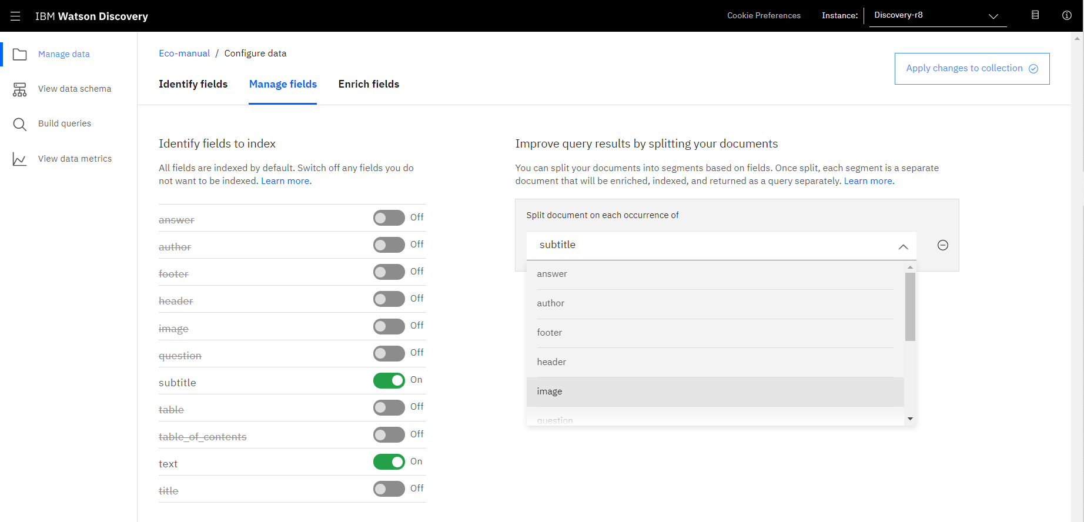Click the documentation icon in header
Image resolution: width=1084 pixels, height=522 pixels.
(1035, 15)
